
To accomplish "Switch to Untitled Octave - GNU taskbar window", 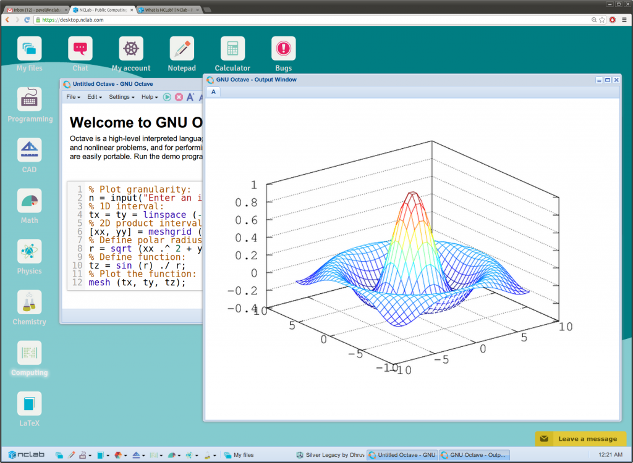I will click(402, 455).
